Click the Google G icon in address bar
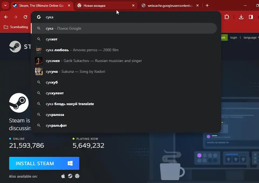Screen dimensions: 259x183 [x=39, y=17]
